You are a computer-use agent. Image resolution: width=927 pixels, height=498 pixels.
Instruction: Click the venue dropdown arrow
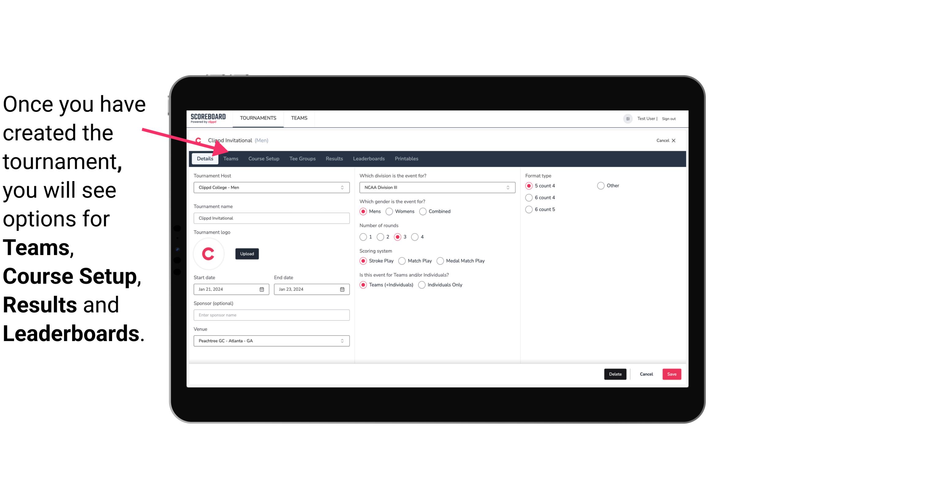tap(342, 340)
